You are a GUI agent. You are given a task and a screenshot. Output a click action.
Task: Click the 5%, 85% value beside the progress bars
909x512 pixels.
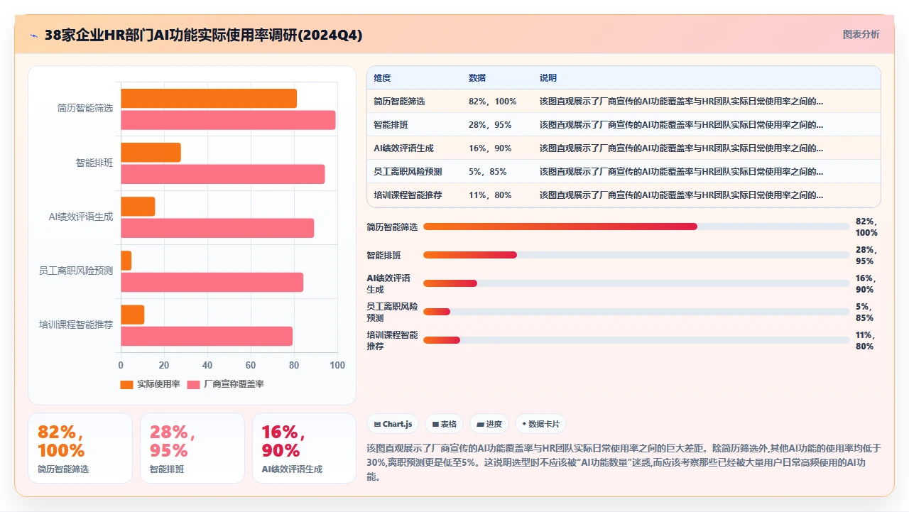(x=866, y=312)
